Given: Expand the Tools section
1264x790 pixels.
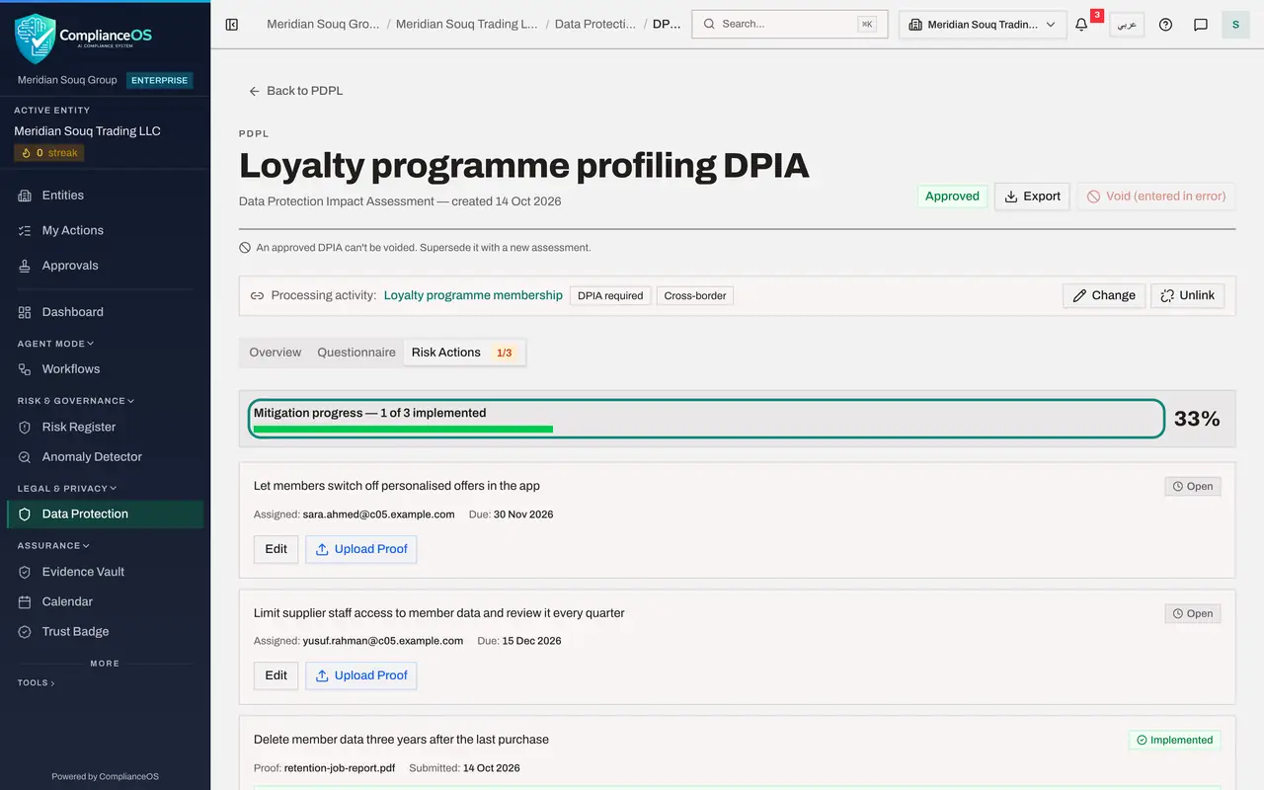Looking at the screenshot, I should pyautogui.click(x=36, y=682).
